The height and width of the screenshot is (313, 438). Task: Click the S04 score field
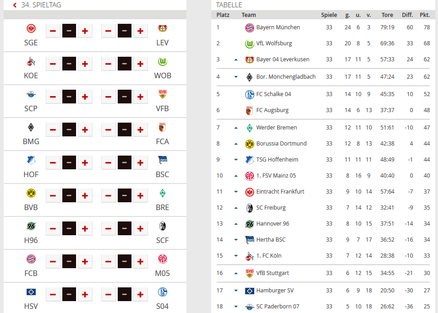[x=125, y=294]
